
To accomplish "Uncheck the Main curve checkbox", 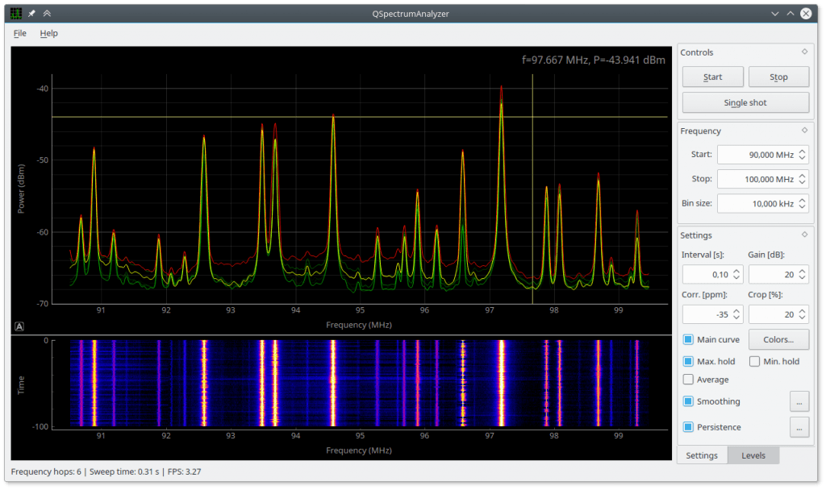I will click(x=688, y=339).
